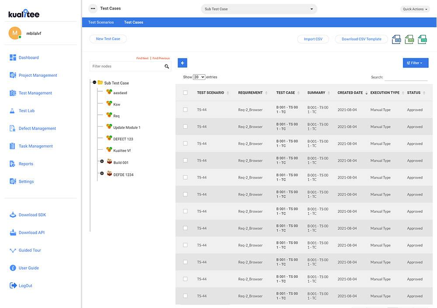Select the Kualitee Vf tree item
Image resolution: width=437 pixels, height=308 pixels.
(122, 151)
